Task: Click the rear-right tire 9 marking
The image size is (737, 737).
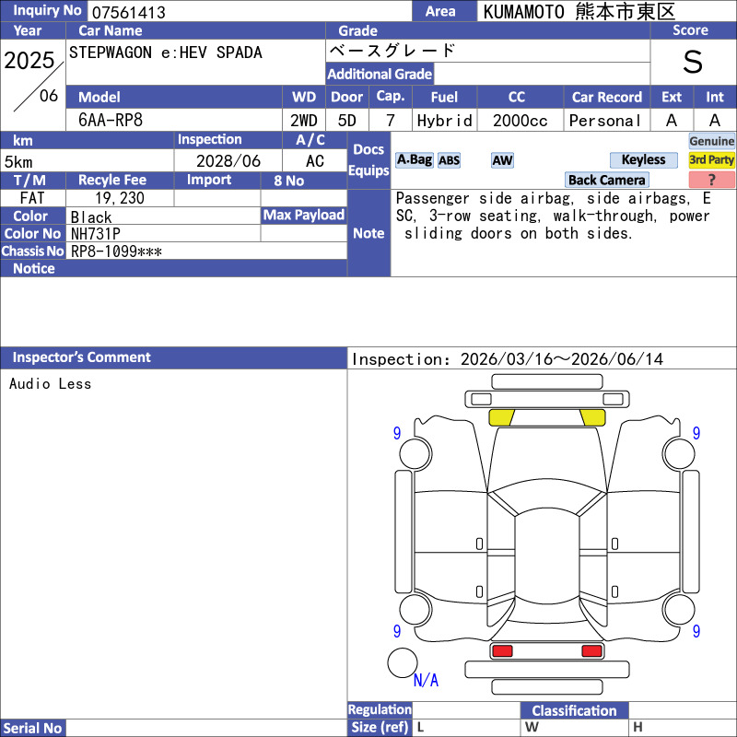Action: point(696,631)
